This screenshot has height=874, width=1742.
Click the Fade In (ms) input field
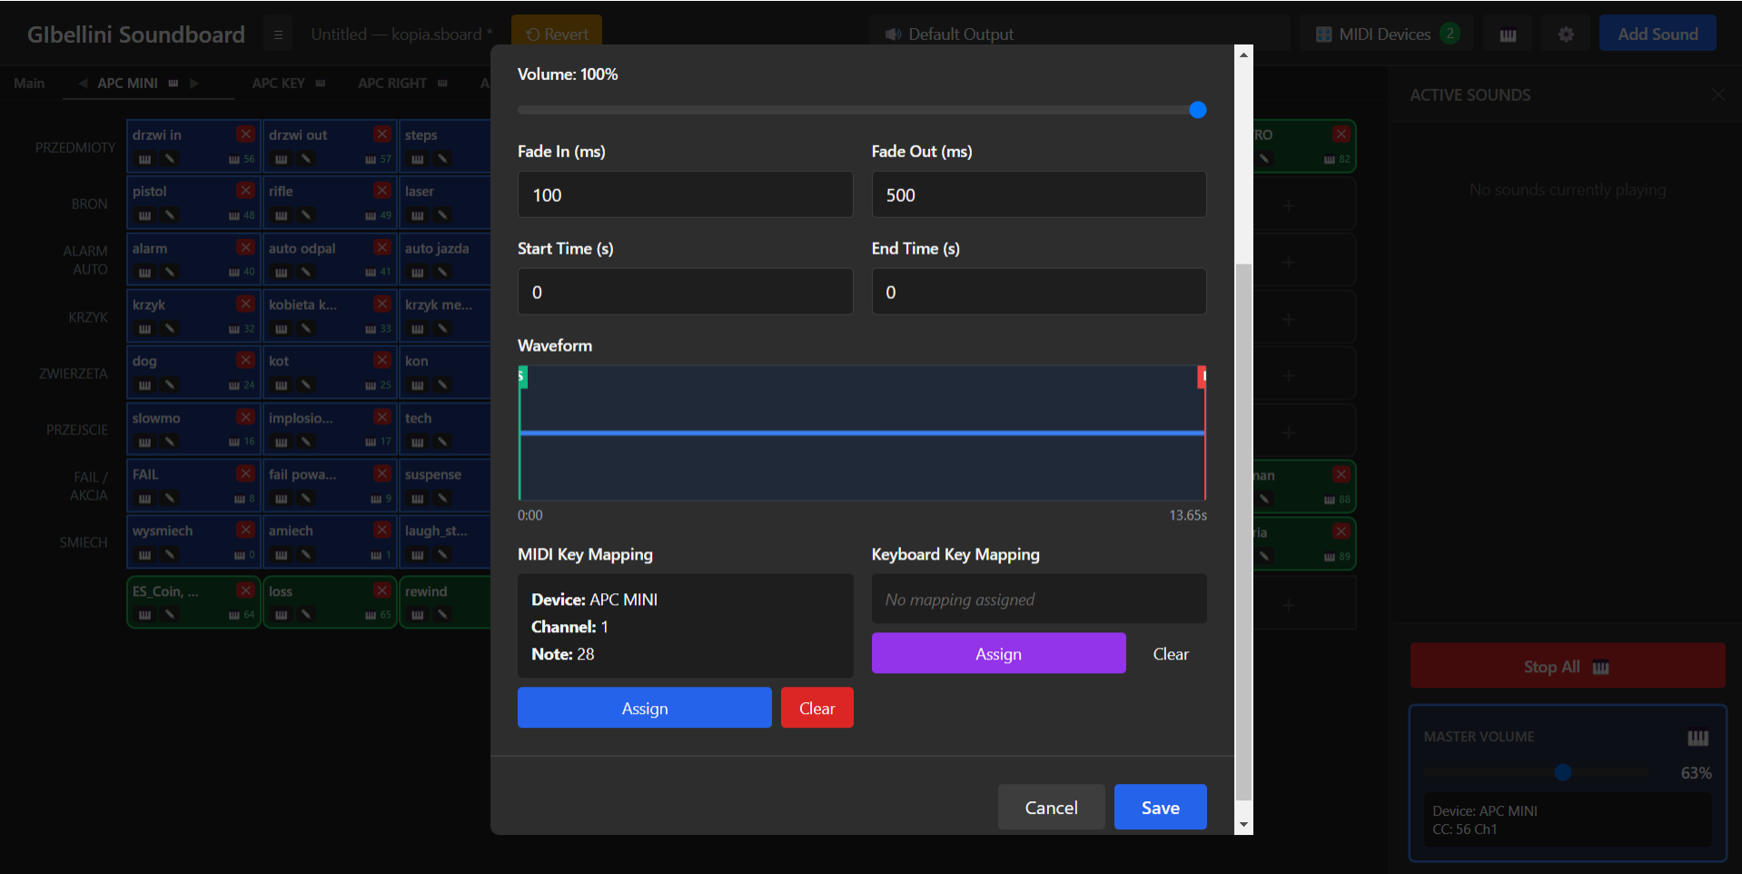point(685,194)
